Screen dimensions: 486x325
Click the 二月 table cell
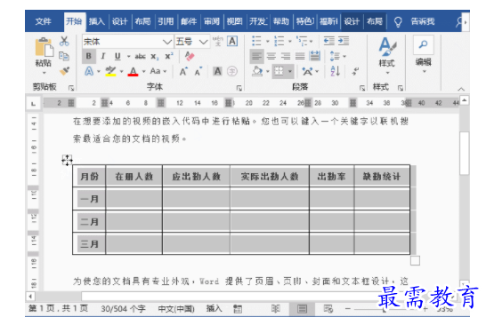tap(89, 221)
